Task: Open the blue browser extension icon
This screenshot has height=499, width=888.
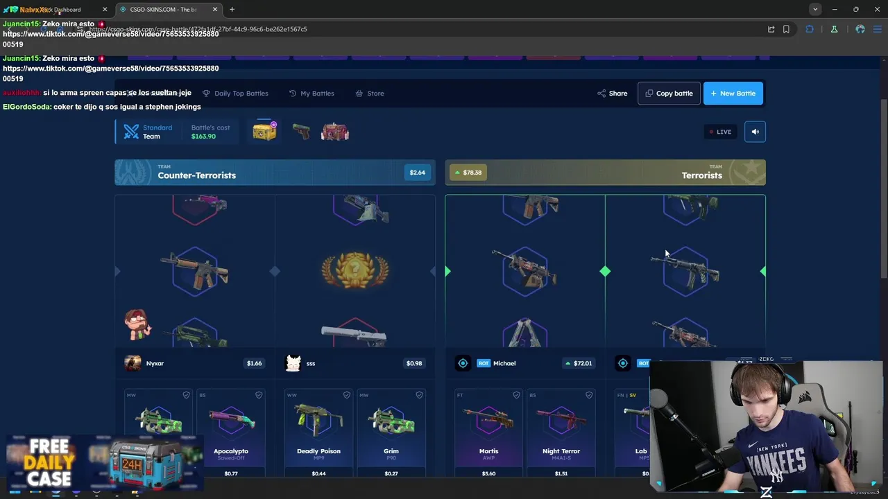Action: 810,29
